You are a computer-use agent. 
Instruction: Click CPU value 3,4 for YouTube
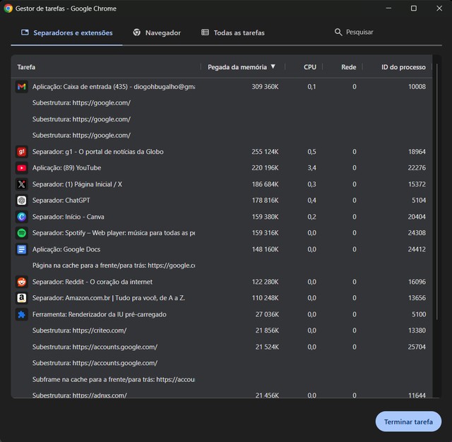[x=311, y=168]
